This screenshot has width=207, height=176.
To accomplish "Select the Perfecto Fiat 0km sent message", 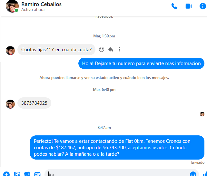I will pyautogui.click(x=117, y=148).
